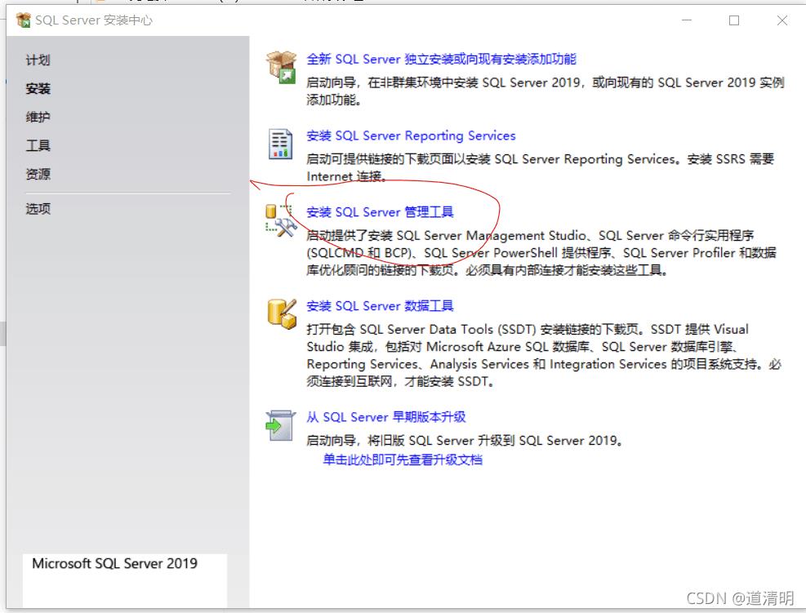Screen dimensions: 806x613
Task: Select 计划 in the left sidebar
Action: point(38,60)
